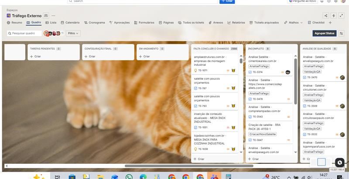349x179 pixels.
Task: Switch to the Resumo tab
Action: pyautogui.click(x=14, y=23)
